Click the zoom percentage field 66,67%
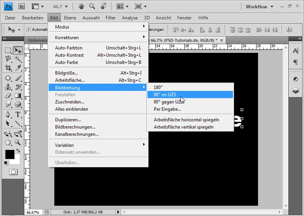Image resolution: width=304 pixels, height=216 pixels. click(33, 212)
